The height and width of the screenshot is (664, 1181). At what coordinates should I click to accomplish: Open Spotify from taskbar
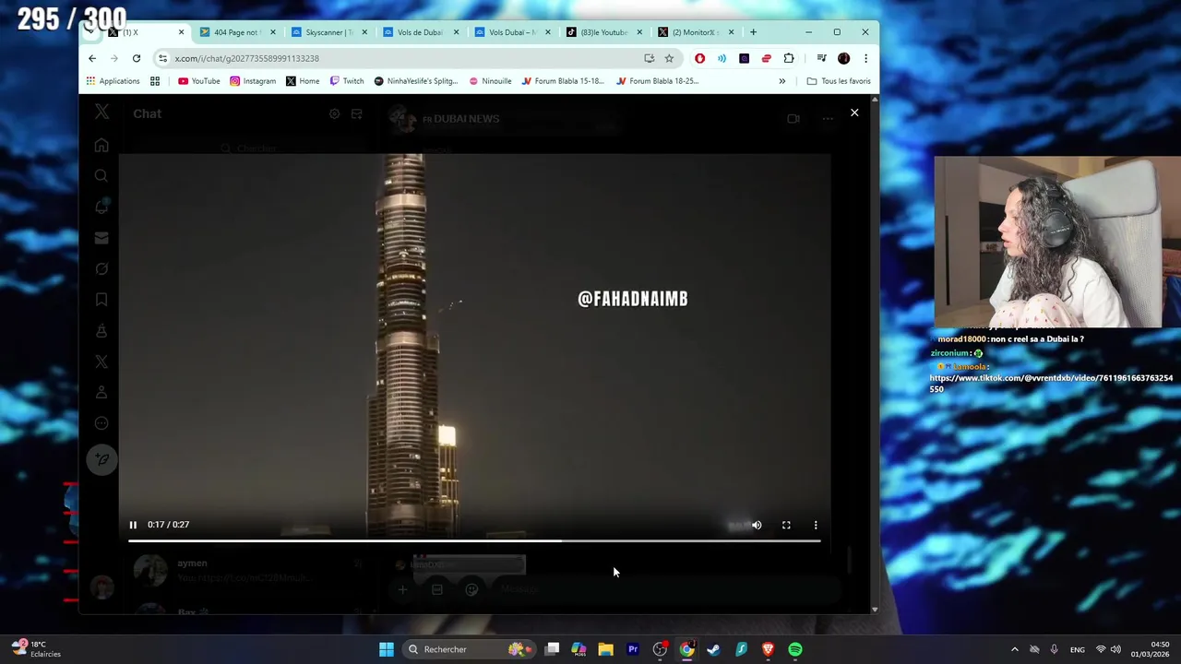click(795, 649)
